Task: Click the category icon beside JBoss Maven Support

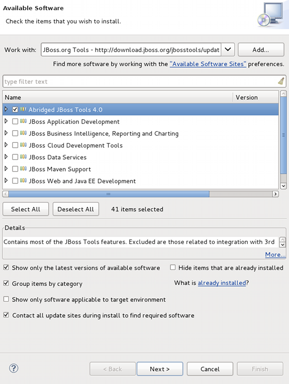Action: 23,169
